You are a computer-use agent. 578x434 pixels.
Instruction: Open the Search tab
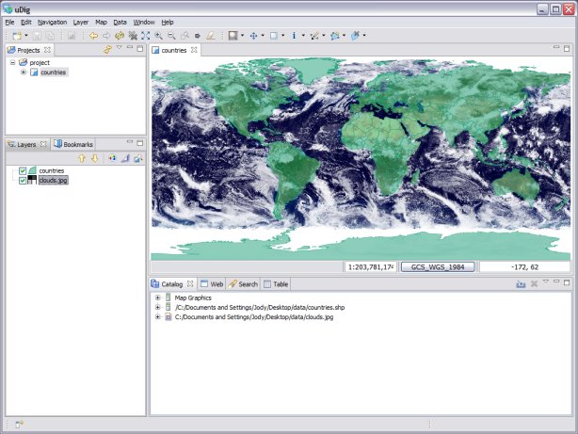click(x=243, y=283)
